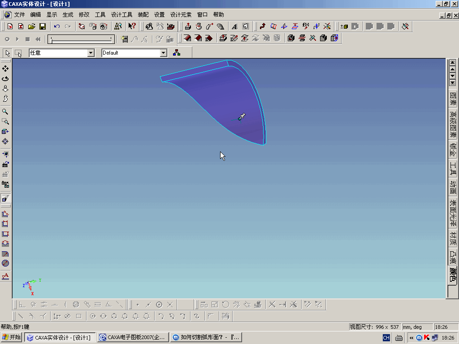Select the diameter dimension tool
This screenshot has width=459, height=344.
(x=5, y=263)
